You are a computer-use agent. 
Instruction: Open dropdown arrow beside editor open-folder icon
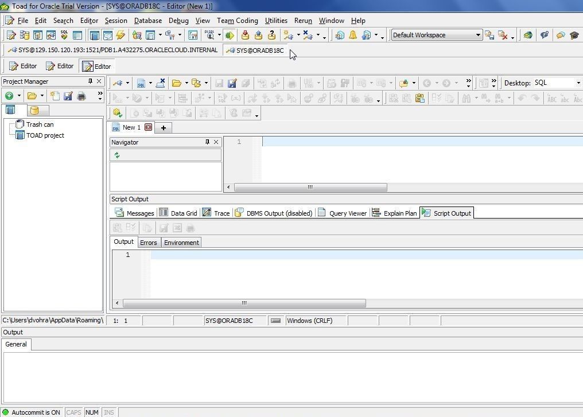pos(186,83)
